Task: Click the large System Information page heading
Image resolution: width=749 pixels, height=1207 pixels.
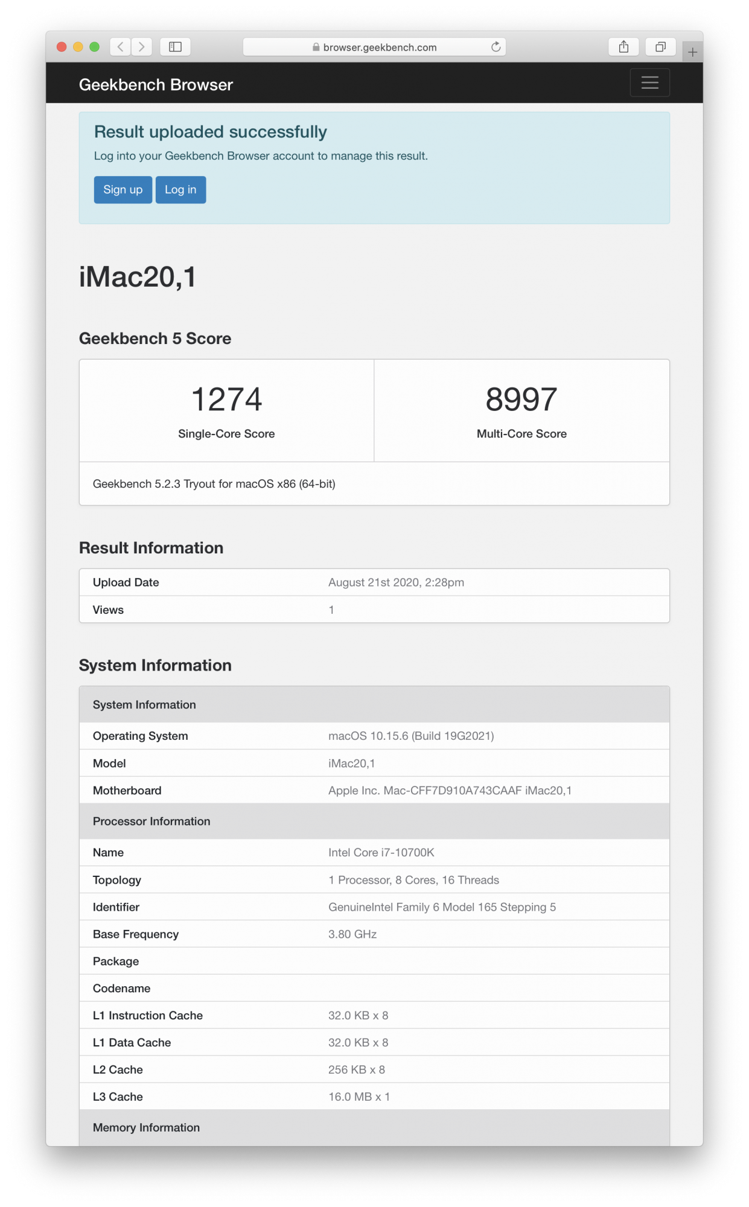Action: point(155,666)
